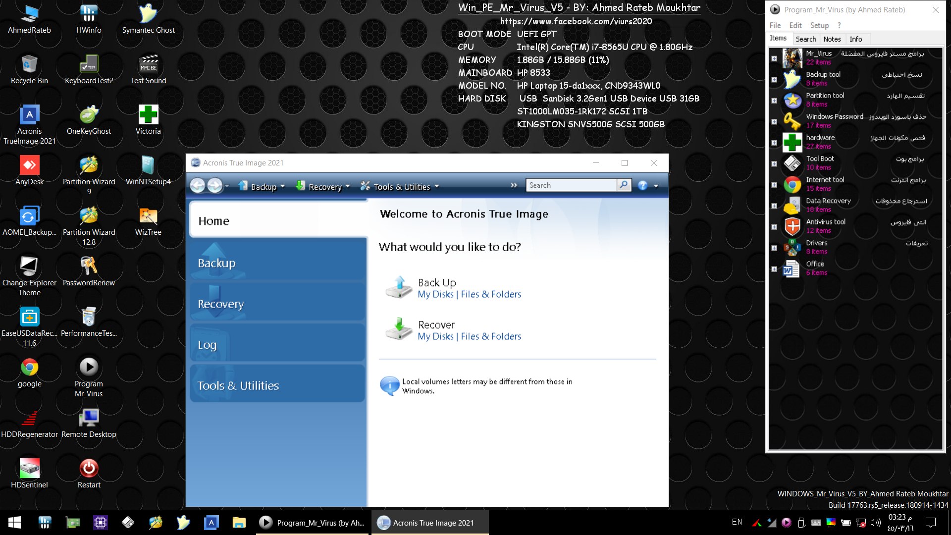The image size is (951, 535).
Task: Switch to Info tab in Program_Mr_Virus
Action: (855, 39)
